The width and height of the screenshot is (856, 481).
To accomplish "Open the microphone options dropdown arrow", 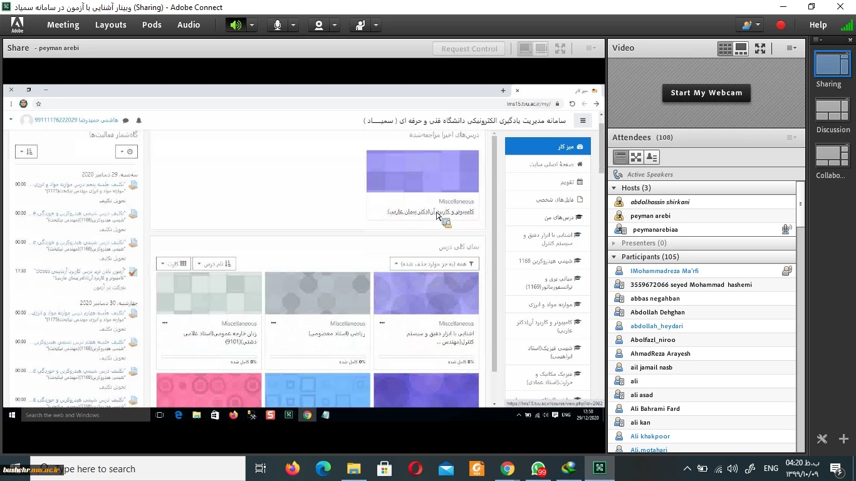I will pyautogui.click(x=293, y=25).
